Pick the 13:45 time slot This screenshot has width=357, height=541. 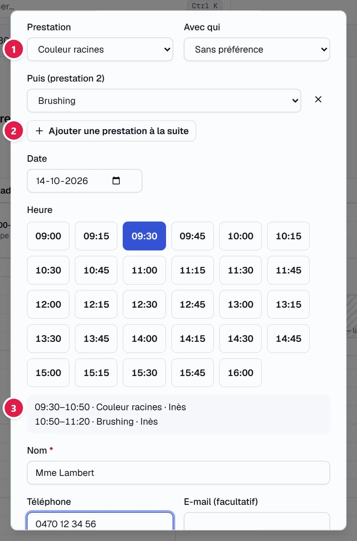pos(96,339)
